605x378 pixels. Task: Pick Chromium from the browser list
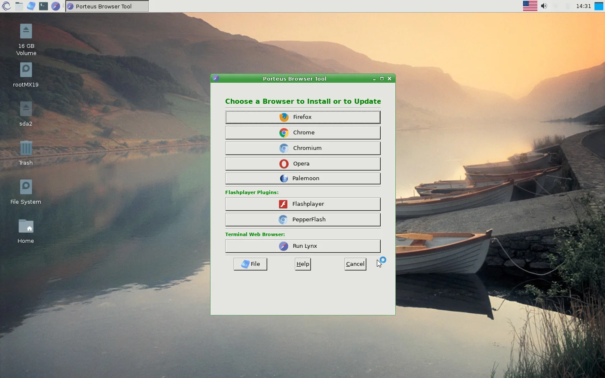pos(302,148)
